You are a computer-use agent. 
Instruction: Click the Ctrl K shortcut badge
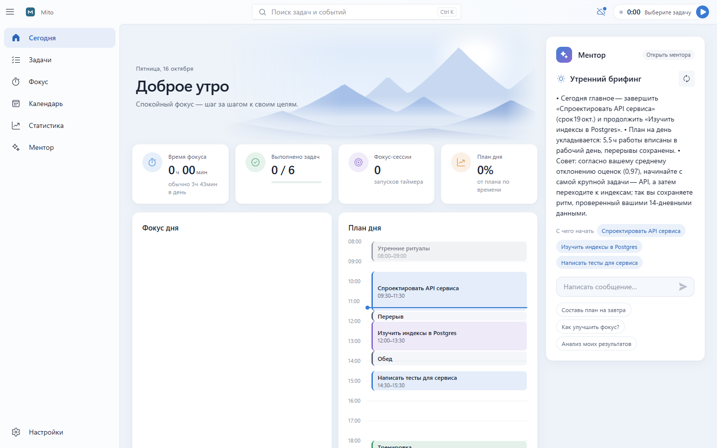(447, 12)
